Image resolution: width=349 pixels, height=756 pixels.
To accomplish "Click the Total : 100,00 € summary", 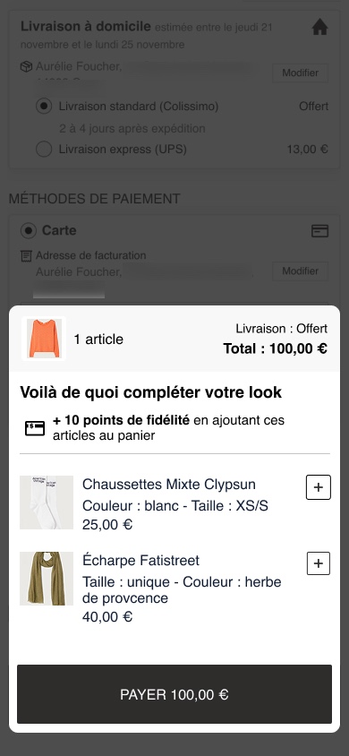I will (x=275, y=348).
